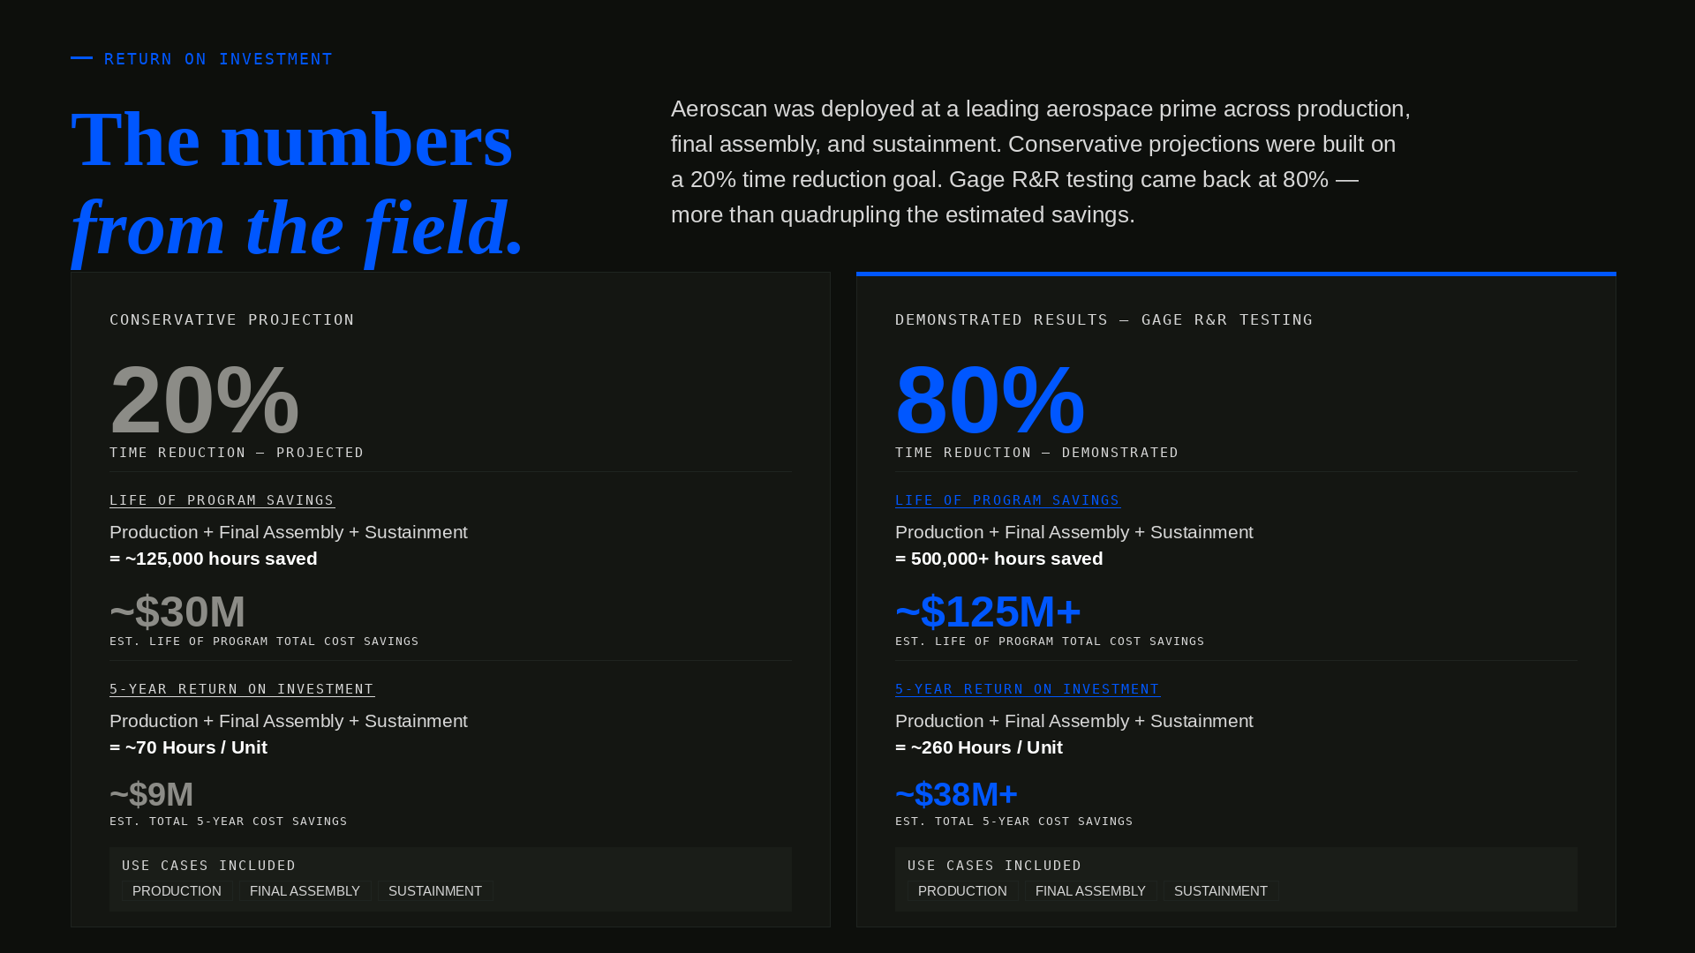The height and width of the screenshot is (953, 1695).
Task: Click the gray 5-Year Return on Investment link
Action: (x=242, y=689)
